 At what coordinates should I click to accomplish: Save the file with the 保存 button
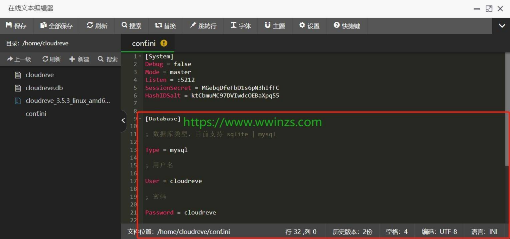pos(16,26)
